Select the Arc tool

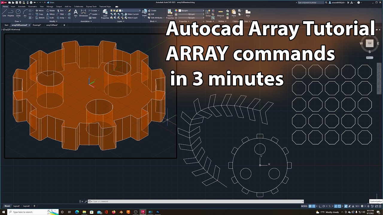(x=25, y=13)
